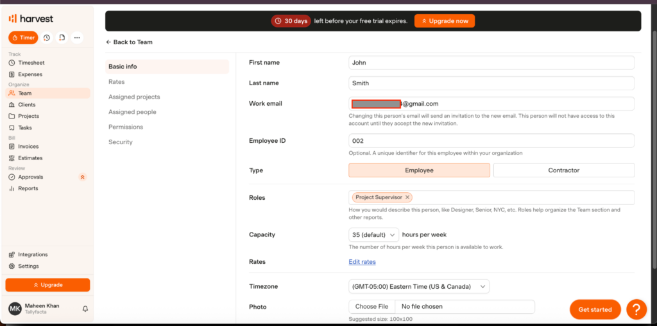Click the Work email field
Screen dimensions: 657x326
click(491, 104)
